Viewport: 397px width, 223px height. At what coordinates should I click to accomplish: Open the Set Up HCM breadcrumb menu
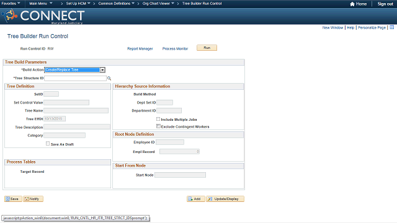[x=78, y=4]
